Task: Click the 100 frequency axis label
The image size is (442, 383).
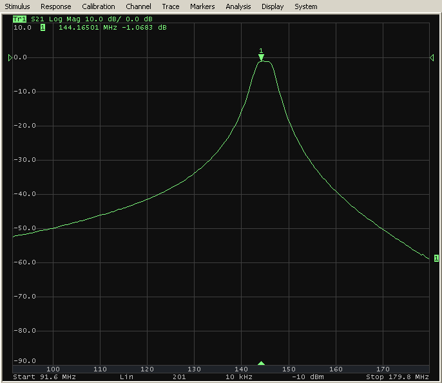Action: pos(53,369)
